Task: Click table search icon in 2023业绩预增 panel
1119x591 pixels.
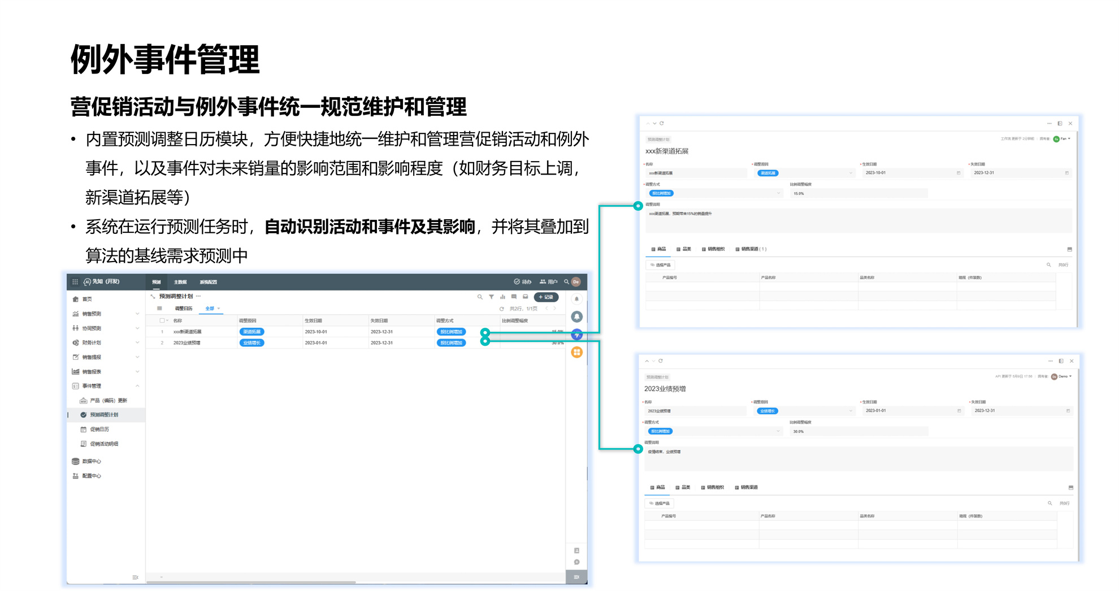Action: (x=1049, y=503)
